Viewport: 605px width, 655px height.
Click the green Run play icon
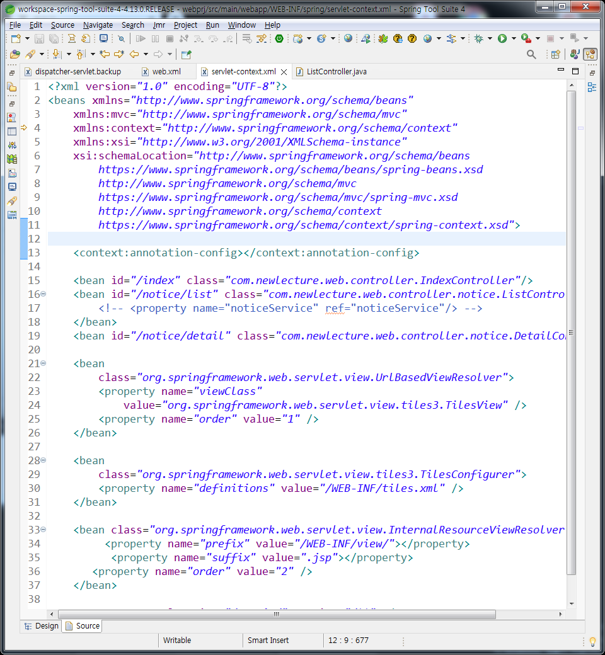502,39
